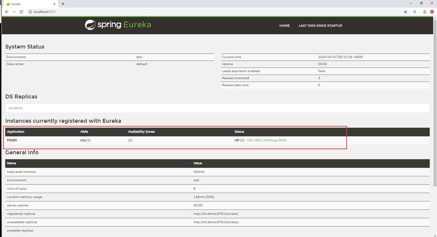Click the browser forward arrow
437x237 pixels.
tap(14, 12)
